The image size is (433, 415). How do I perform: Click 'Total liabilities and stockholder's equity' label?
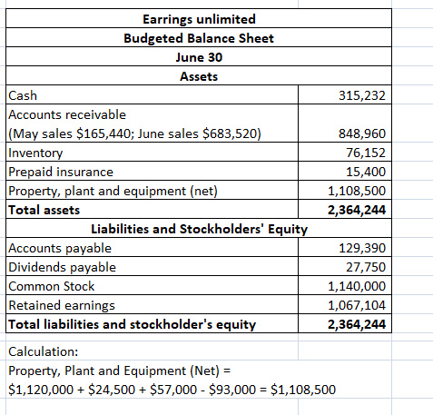pyautogui.click(x=152, y=323)
